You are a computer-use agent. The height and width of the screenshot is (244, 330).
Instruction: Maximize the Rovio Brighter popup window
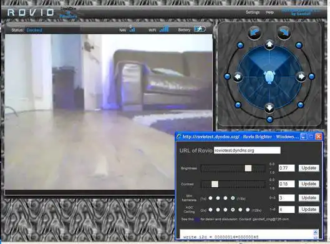[311, 137]
